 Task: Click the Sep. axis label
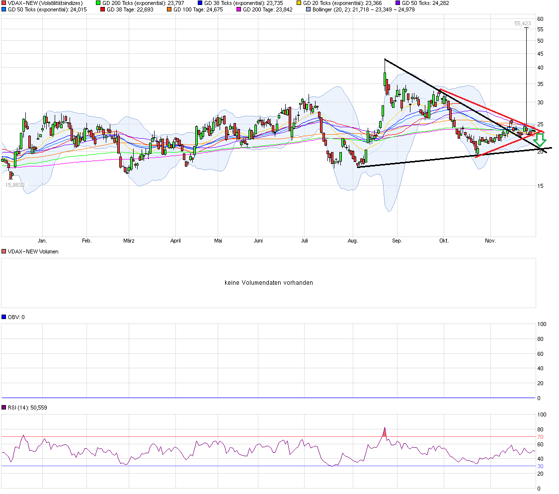point(397,241)
